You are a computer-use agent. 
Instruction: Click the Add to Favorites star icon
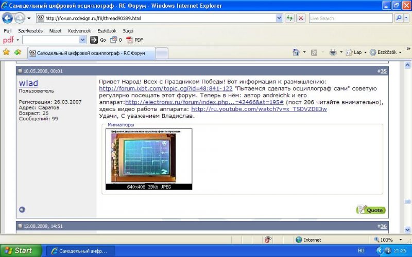(x=18, y=52)
